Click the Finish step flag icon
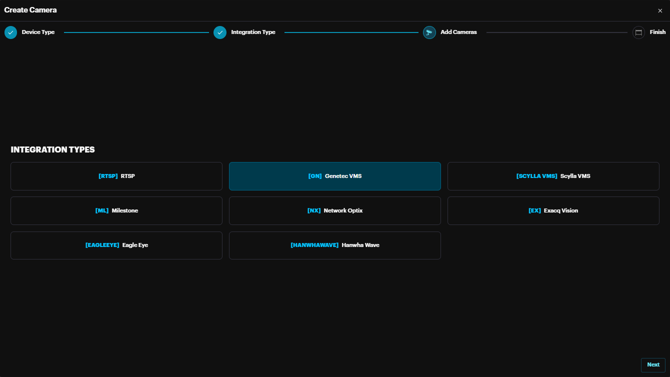This screenshot has width=670, height=377. coord(638,32)
